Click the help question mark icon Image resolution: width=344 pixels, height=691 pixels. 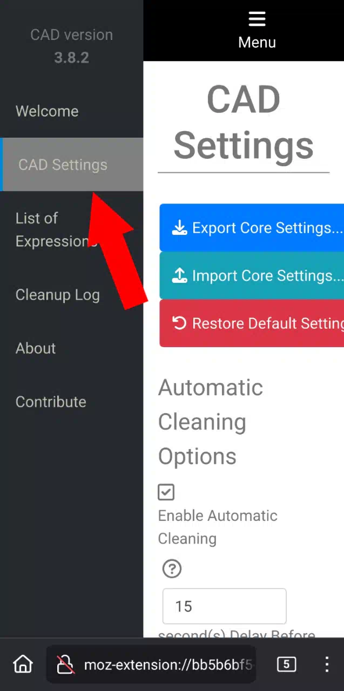(172, 568)
